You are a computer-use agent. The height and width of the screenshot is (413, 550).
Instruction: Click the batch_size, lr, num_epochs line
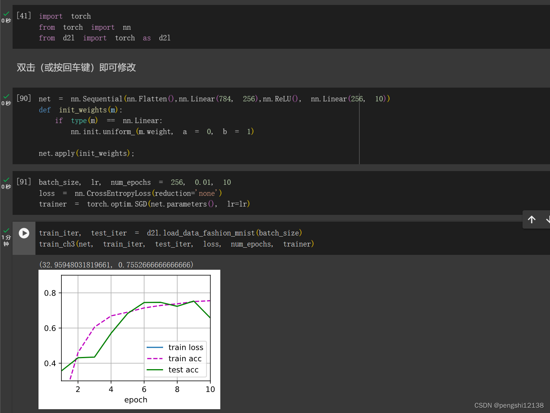135,182
